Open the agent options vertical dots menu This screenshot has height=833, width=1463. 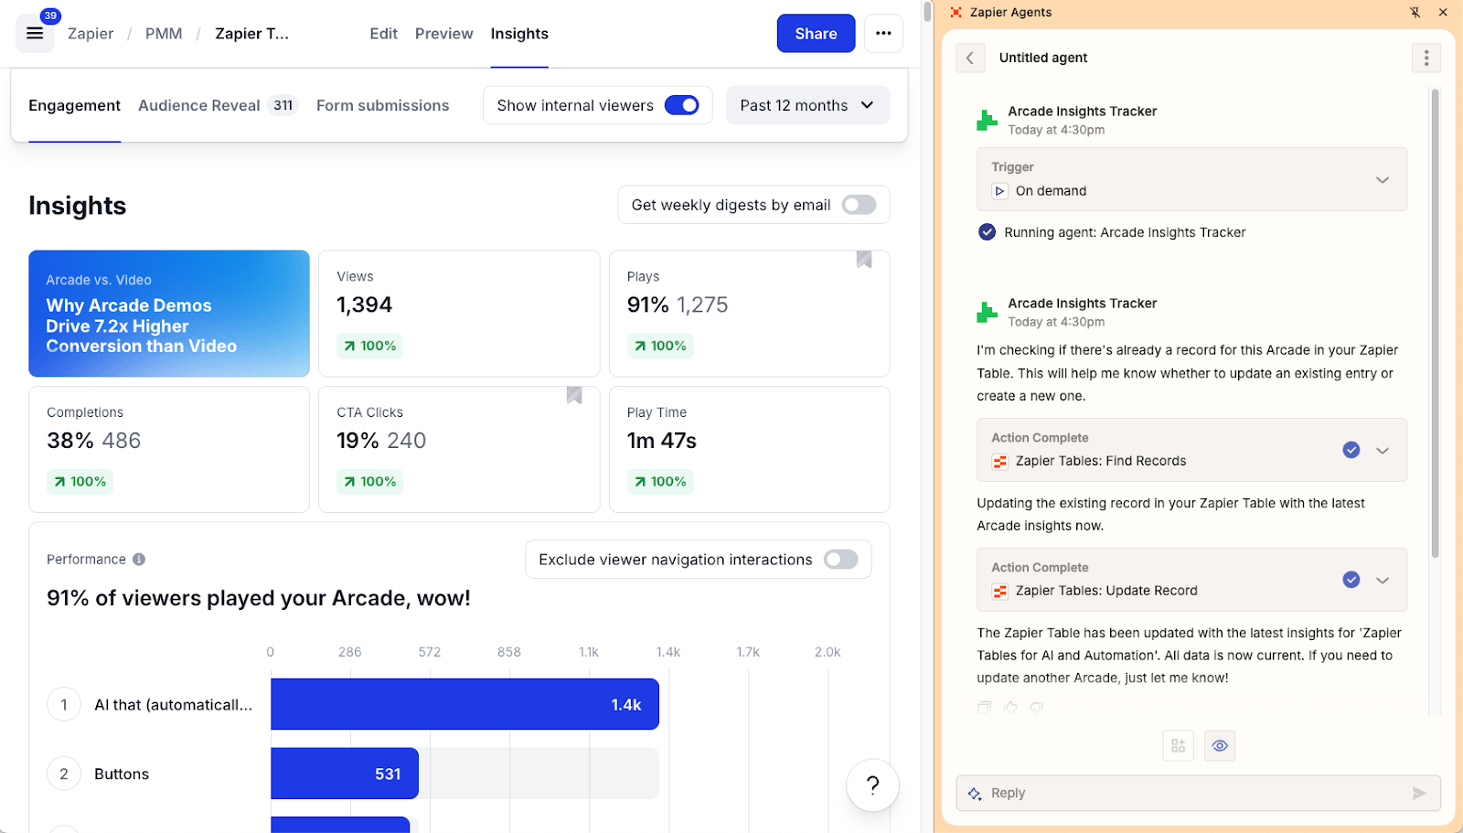[1426, 58]
